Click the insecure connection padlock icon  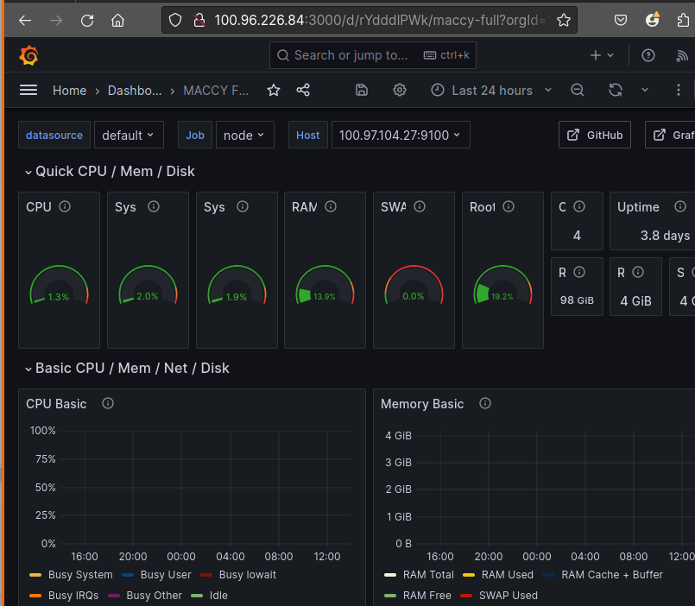point(199,20)
